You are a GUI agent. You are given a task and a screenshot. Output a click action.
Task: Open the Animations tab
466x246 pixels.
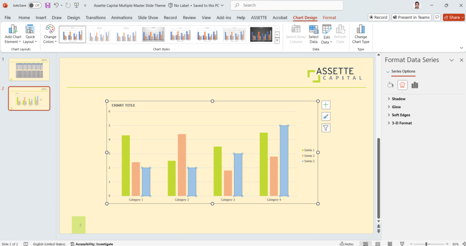coord(122,18)
